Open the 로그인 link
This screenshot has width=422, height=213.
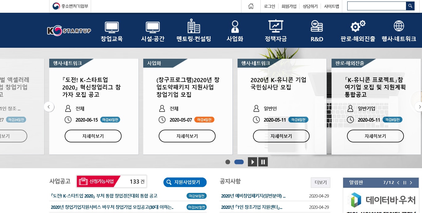[x=270, y=6]
